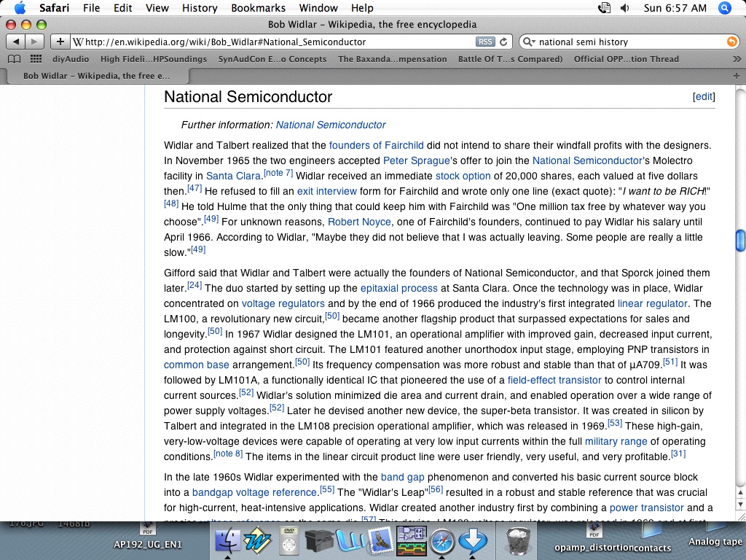Screen dimensions: 746x560
Task: Open Battle Of T...s Compared) bookmark
Action: point(510,59)
